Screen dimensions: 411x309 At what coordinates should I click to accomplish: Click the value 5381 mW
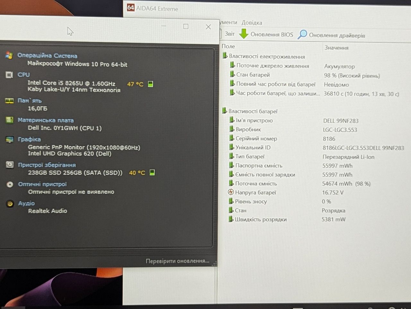click(x=334, y=219)
